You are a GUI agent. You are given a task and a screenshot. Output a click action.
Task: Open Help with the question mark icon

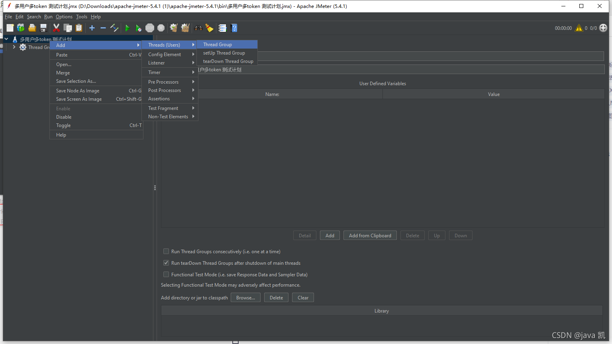pyautogui.click(x=234, y=28)
